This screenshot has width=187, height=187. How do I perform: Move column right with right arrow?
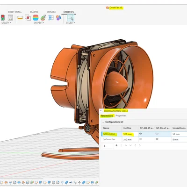click(140, 145)
